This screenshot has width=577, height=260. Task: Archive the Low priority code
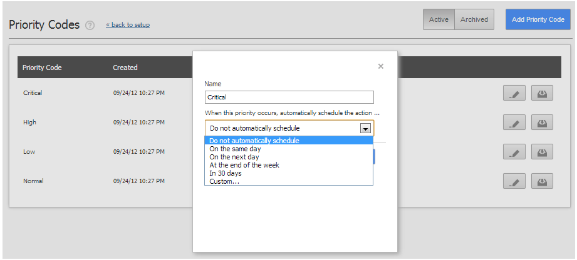tap(542, 152)
